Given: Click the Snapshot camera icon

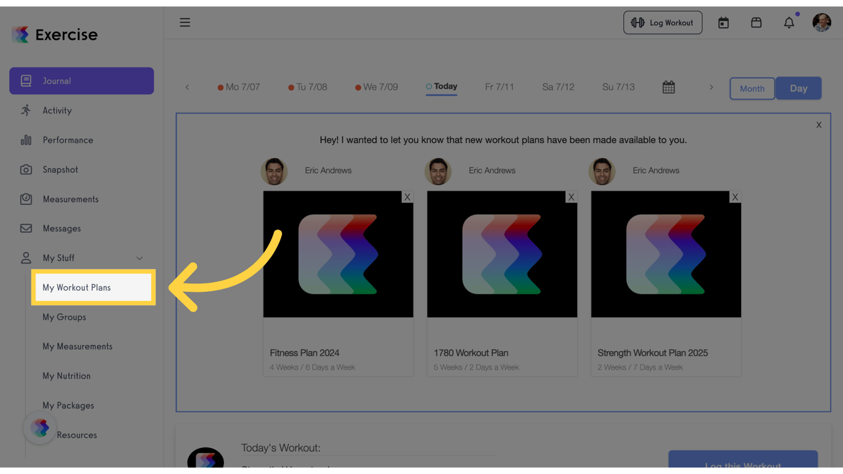Looking at the screenshot, I should tap(26, 170).
